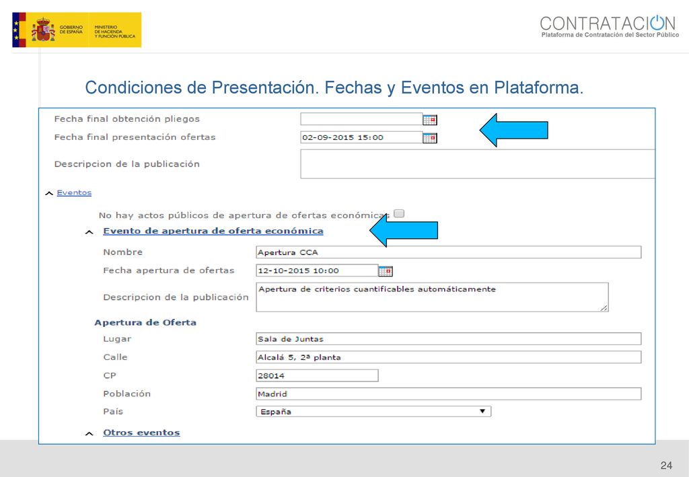Select the Gobierno de España ministry logo

click(x=77, y=30)
